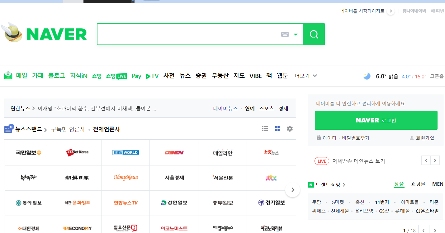This screenshot has height=233, width=445.
Task: Select 전체언론사 tab
Action: 107,129
